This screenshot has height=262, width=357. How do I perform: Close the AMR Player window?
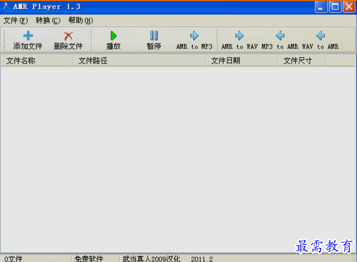349,7
